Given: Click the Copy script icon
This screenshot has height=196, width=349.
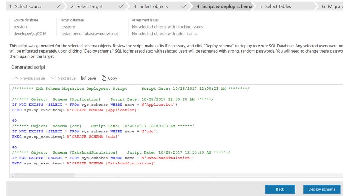Looking at the screenshot, I should point(104,78).
